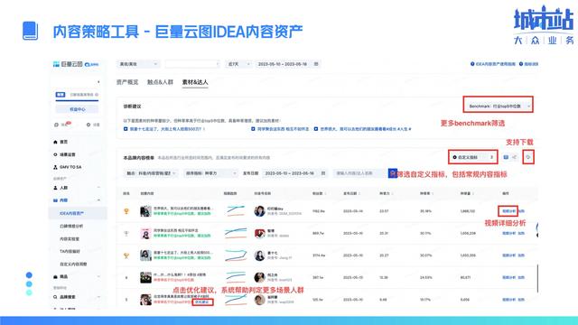Image resolution: width=578 pixels, height=325 pixels.
Task: Click the vertical scrollbar right of table
Action: click(x=537, y=278)
